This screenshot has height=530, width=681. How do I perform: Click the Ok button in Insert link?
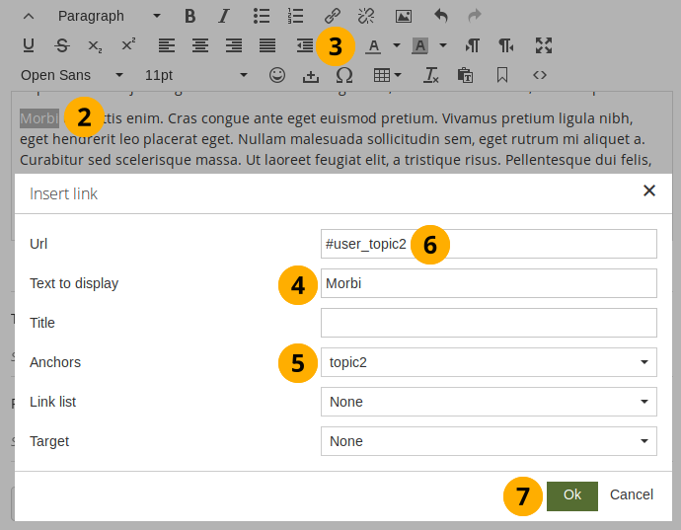coord(572,494)
